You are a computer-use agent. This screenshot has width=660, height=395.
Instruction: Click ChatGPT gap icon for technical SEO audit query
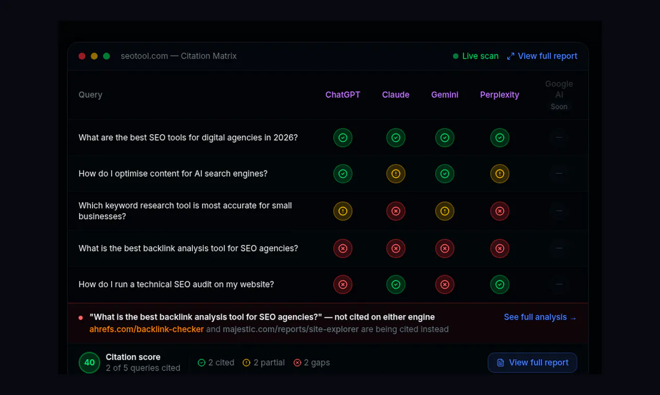coord(342,284)
